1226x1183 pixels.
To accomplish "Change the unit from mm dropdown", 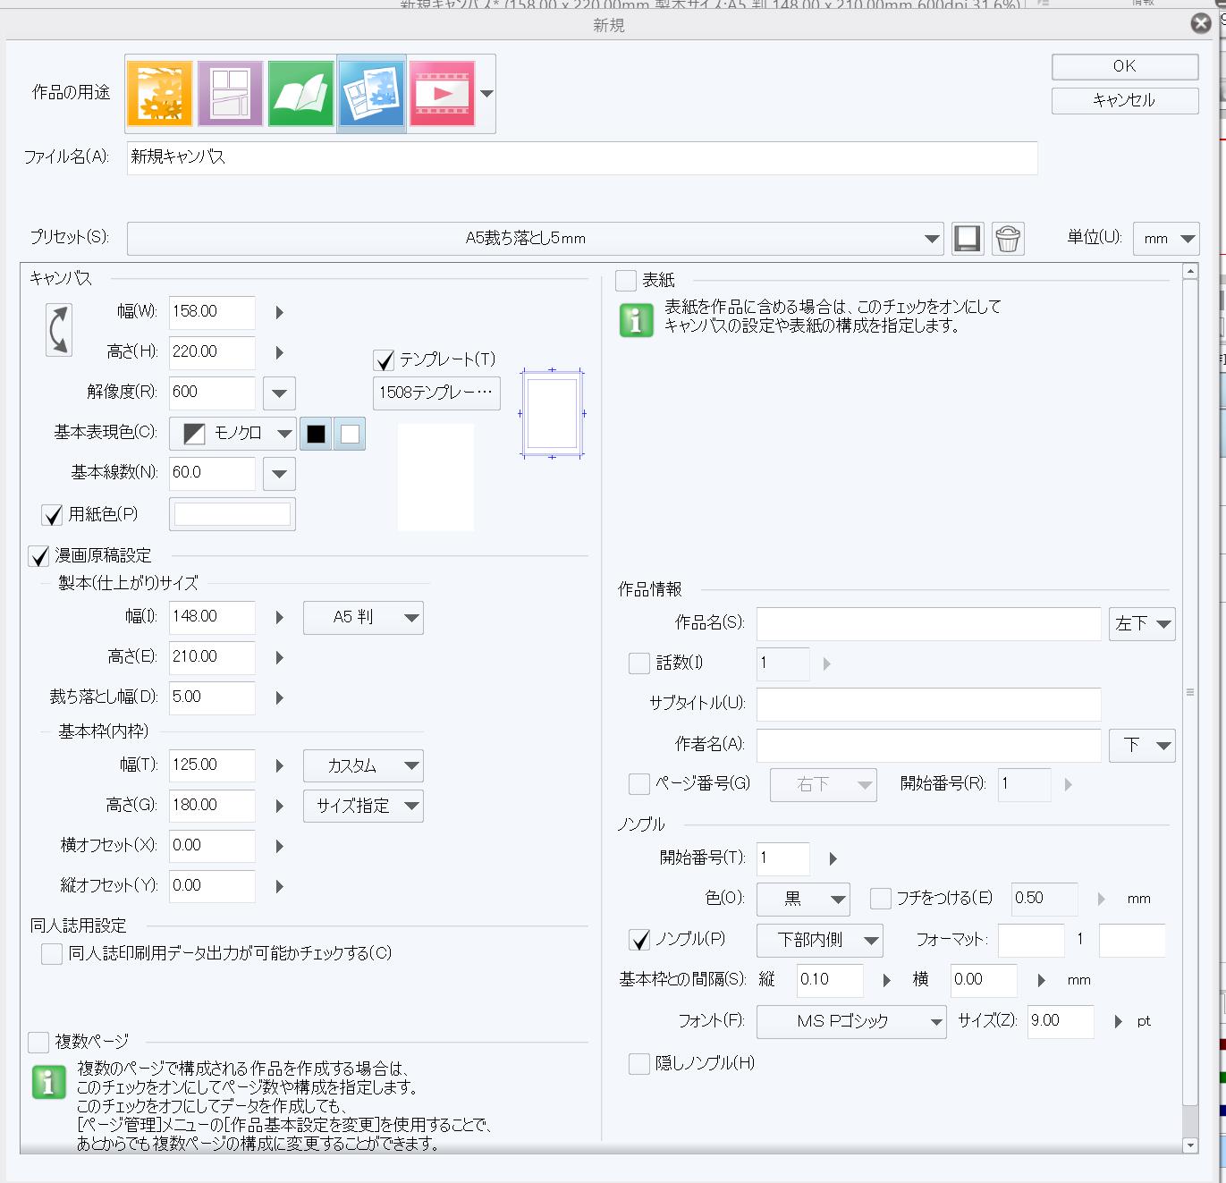I will 1165,239.
